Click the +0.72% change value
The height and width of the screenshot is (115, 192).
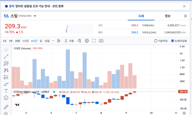click(10, 32)
